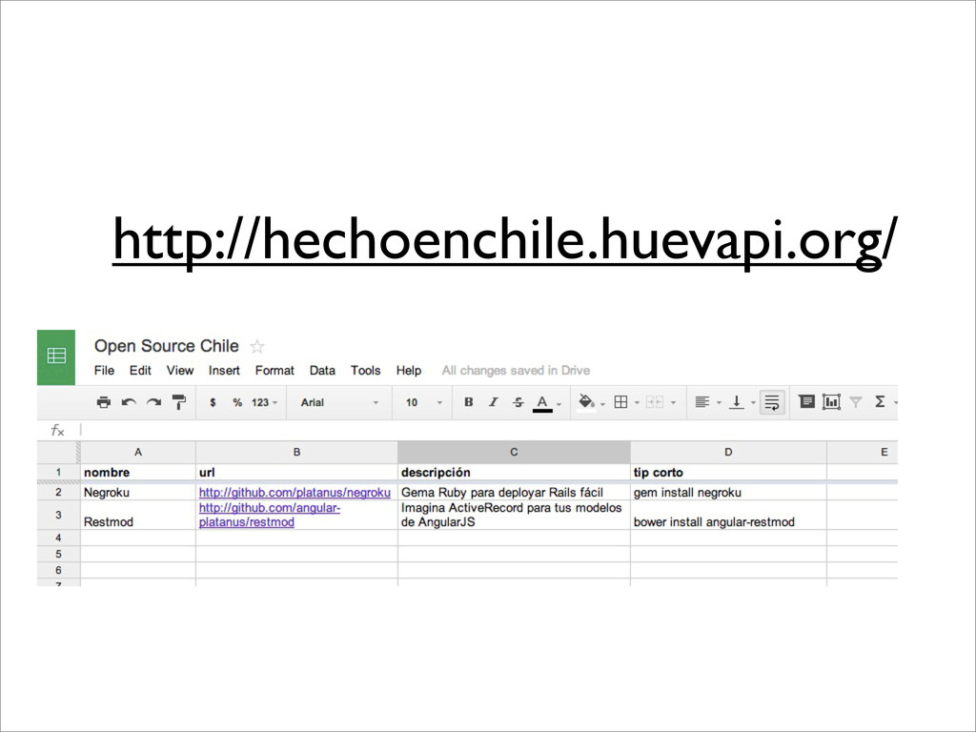The height and width of the screenshot is (732, 976).
Task: Open the angular-platanus/restmod link
Action: click(x=270, y=515)
